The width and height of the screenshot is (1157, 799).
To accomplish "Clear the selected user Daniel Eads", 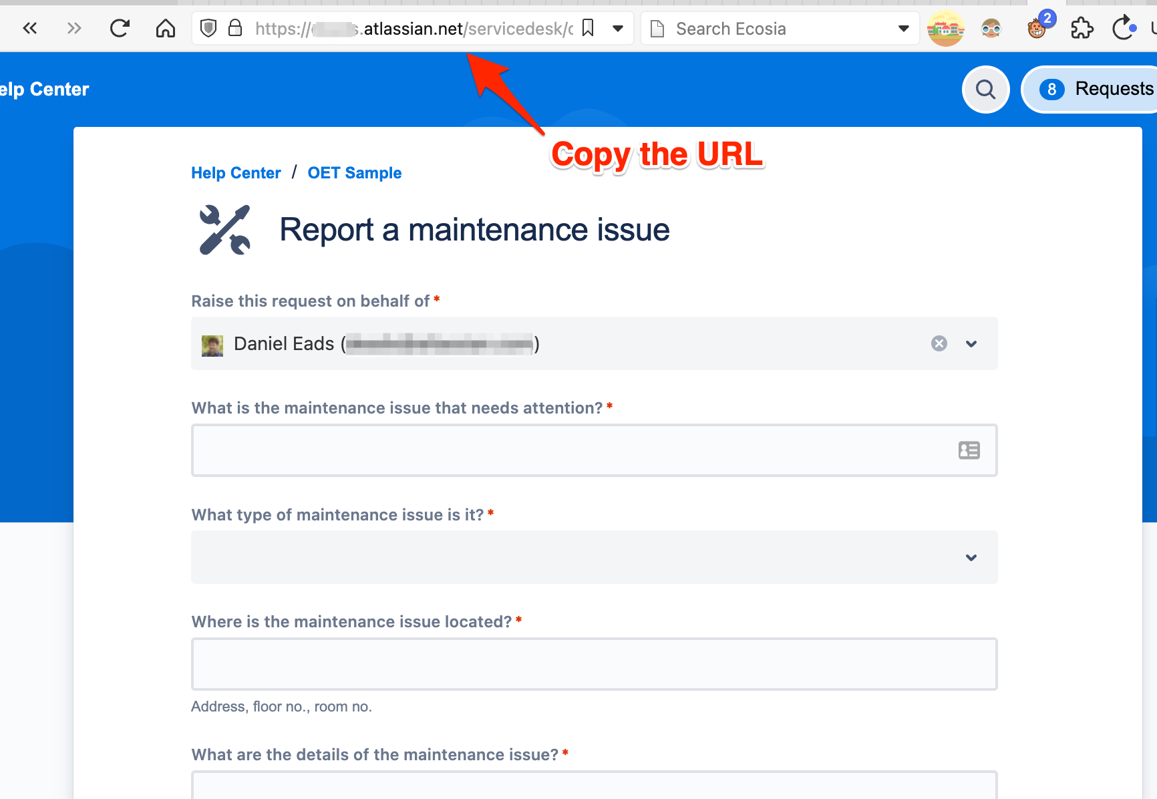I will [x=939, y=343].
